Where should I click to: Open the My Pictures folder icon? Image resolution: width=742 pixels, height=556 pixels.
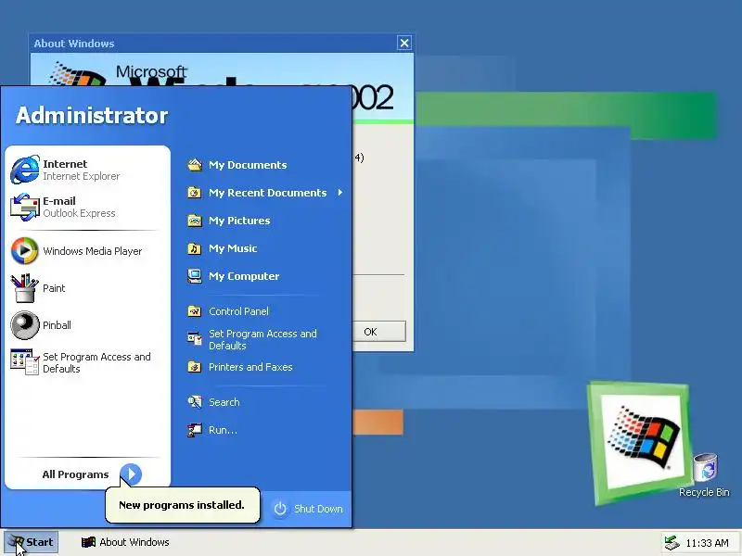coord(195,221)
